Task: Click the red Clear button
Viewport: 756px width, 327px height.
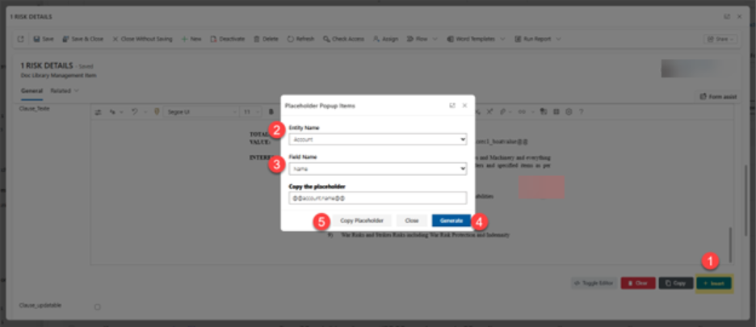Action: point(638,283)
